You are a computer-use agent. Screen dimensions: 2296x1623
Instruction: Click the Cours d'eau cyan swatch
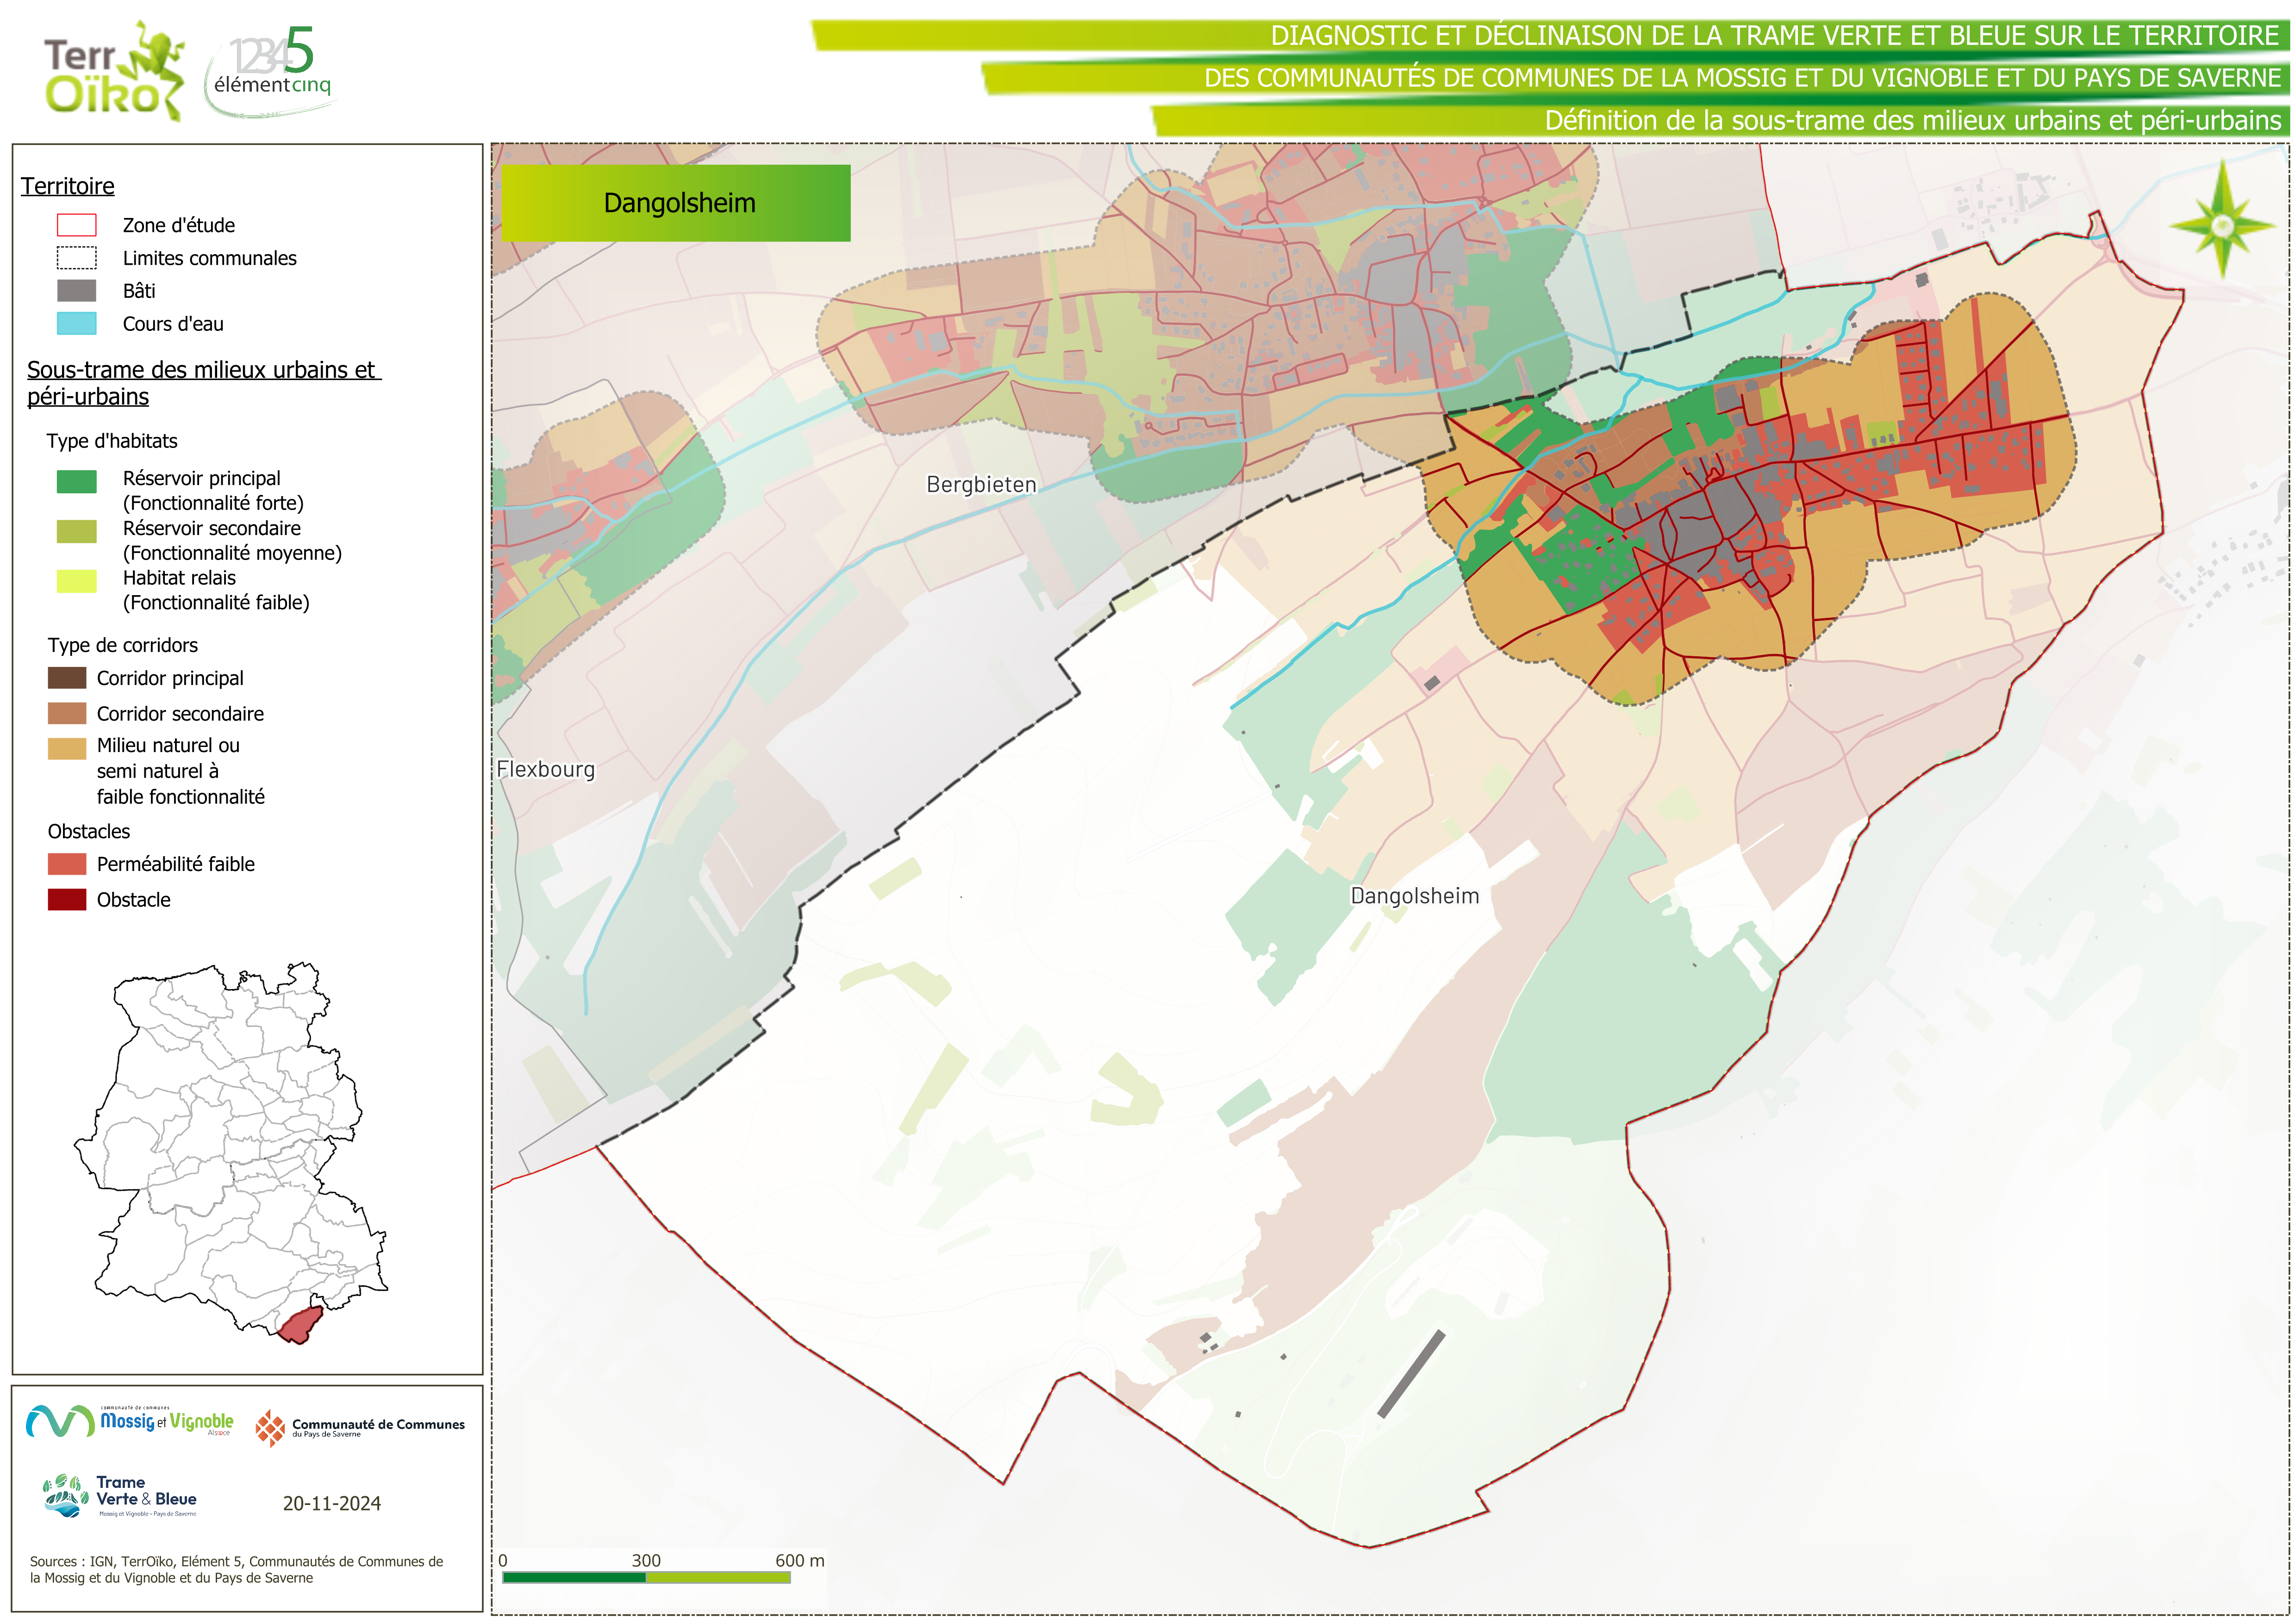(x=77, y=324)
